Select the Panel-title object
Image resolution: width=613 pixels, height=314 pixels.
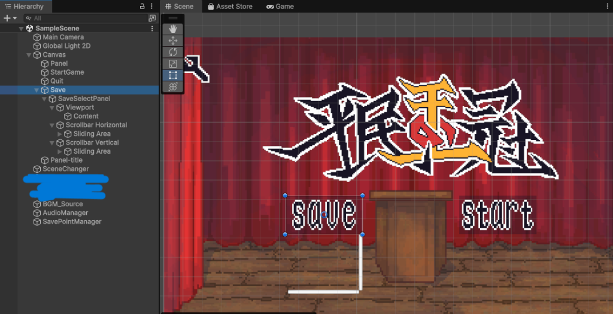click(66, 160)
